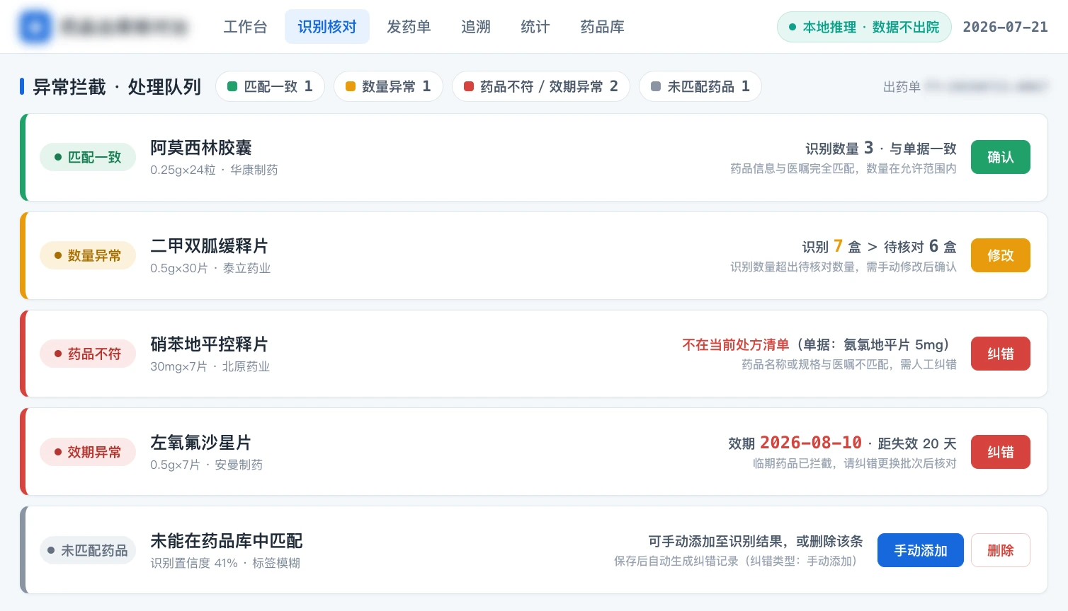This screenshot has height=611, width=1068.
Task: Click the blue app logo icon
Action: [35, 27]
